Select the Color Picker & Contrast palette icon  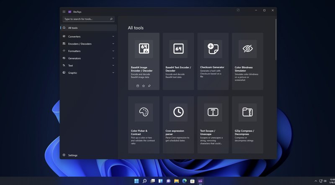(x=144, y=112)
